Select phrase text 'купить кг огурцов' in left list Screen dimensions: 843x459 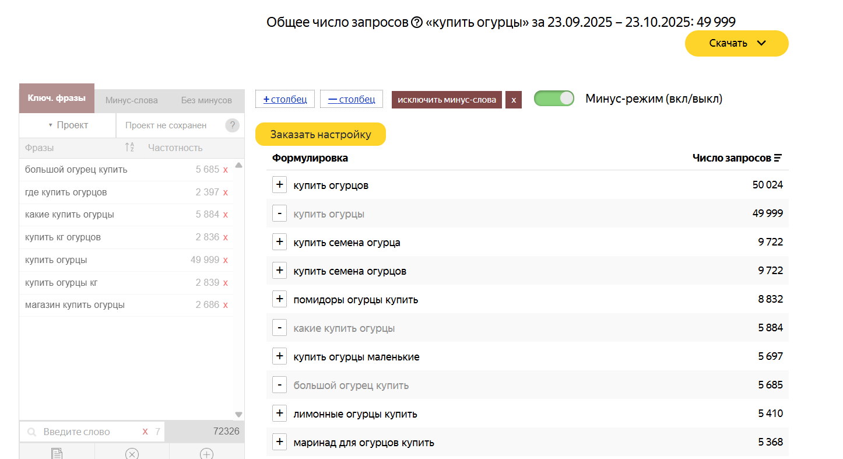[63, 237]
